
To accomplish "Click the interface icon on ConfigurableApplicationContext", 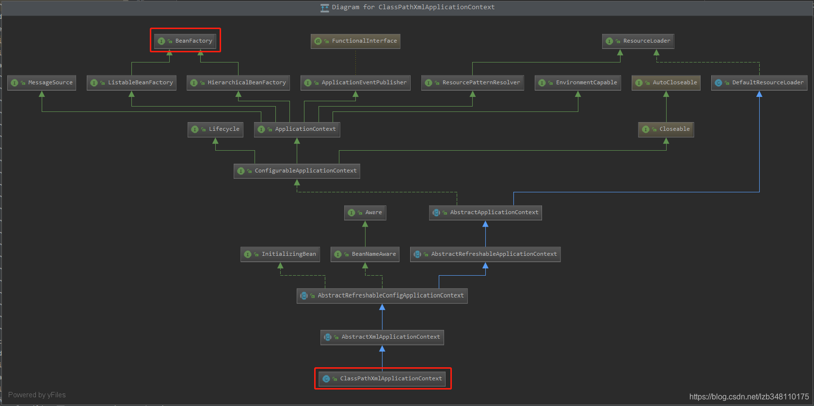I will point(241,171).
